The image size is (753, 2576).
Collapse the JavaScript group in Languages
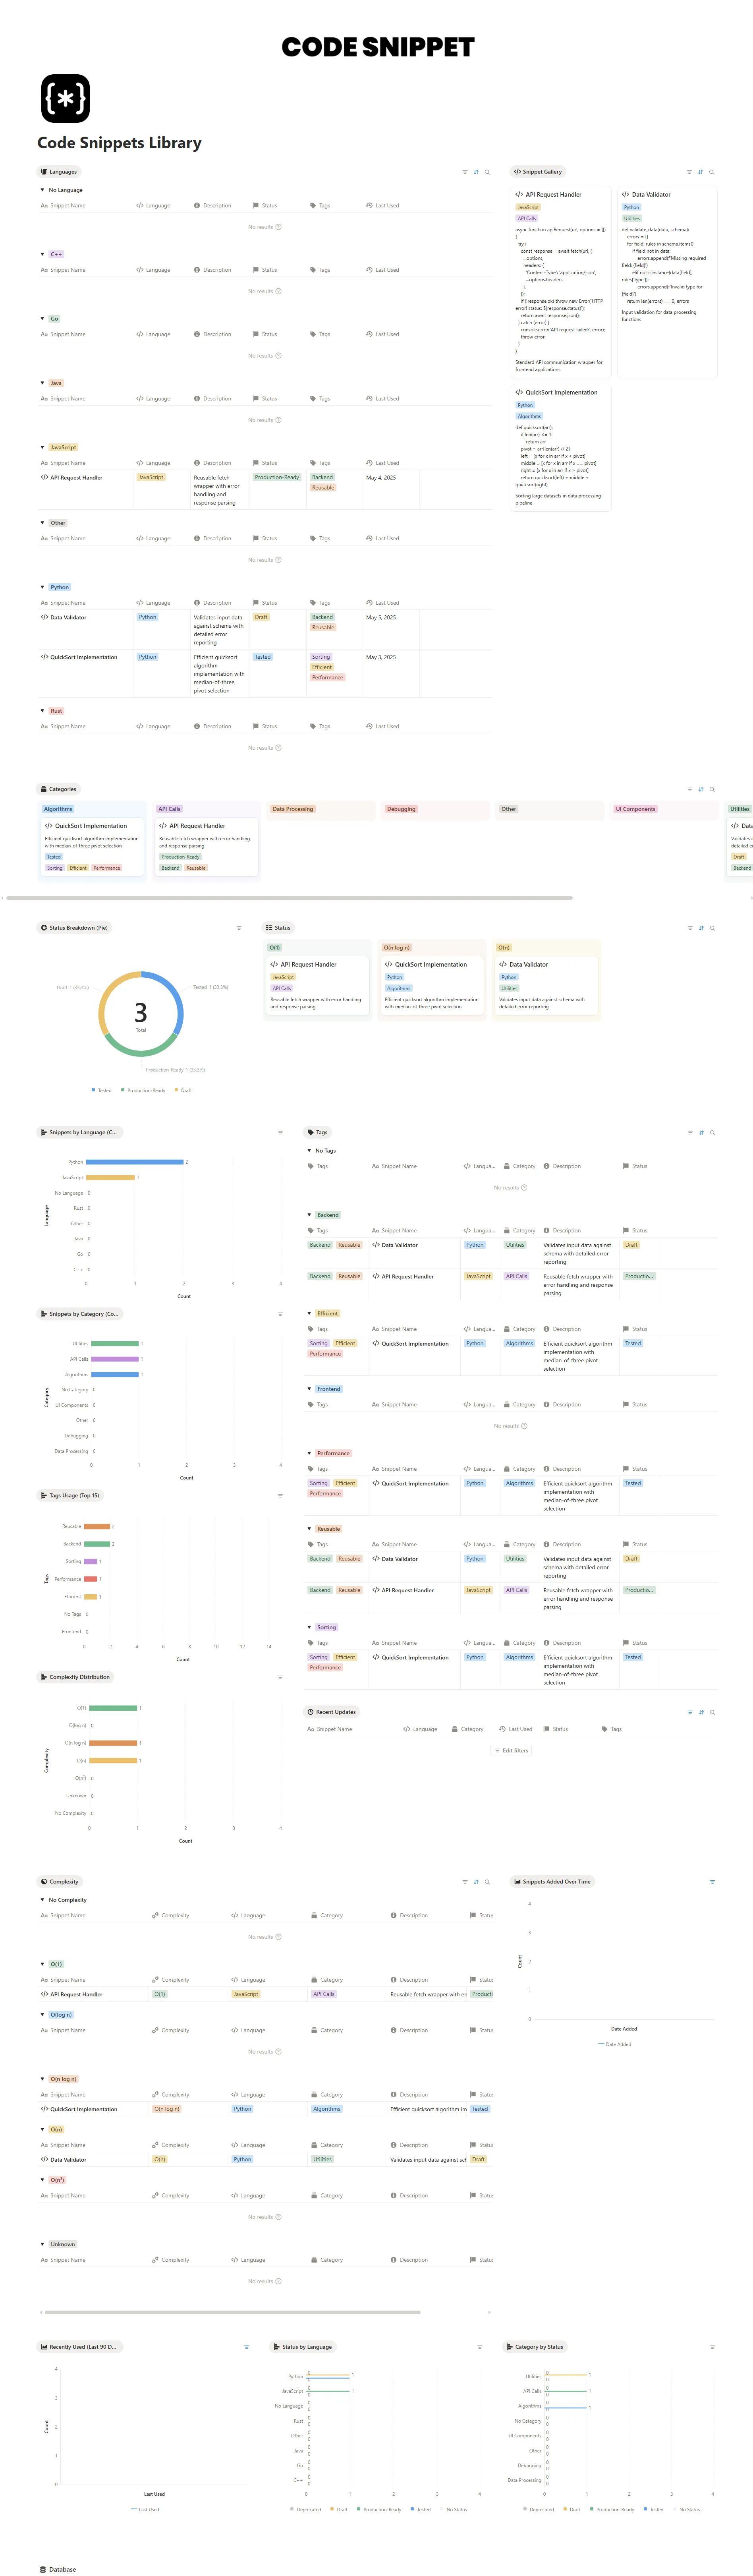[x=42, y=447]
